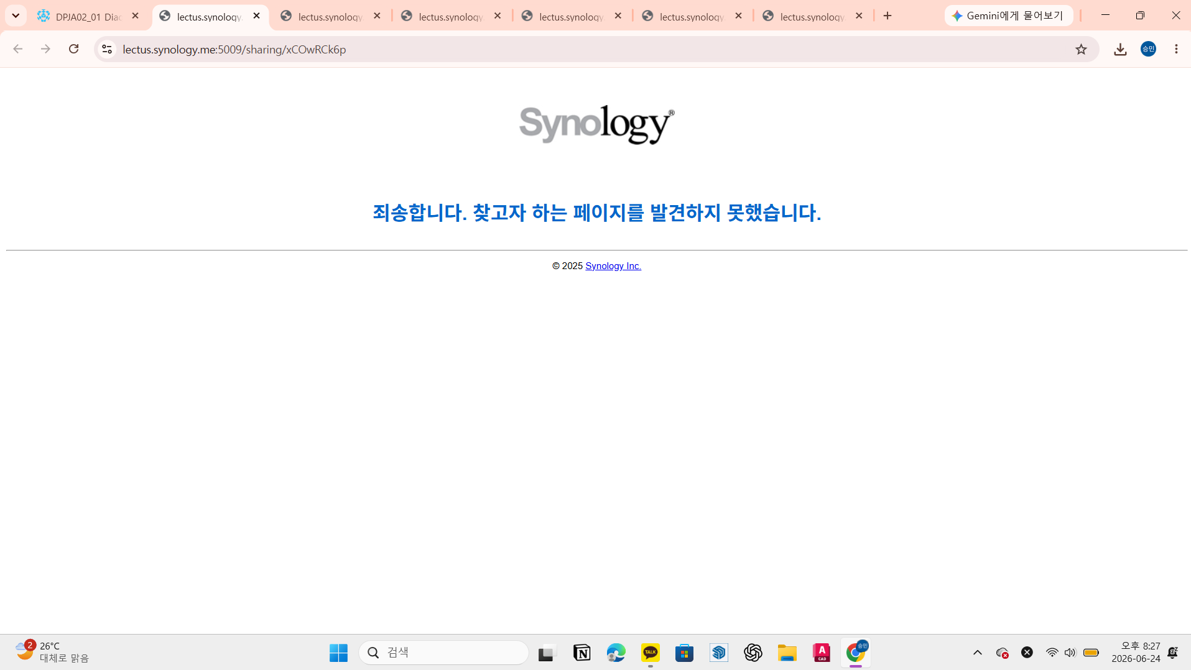Image resolution: width=1191 pixels, height=670 pixels.
Task: Reload the current page
Action: click(73, 49)
